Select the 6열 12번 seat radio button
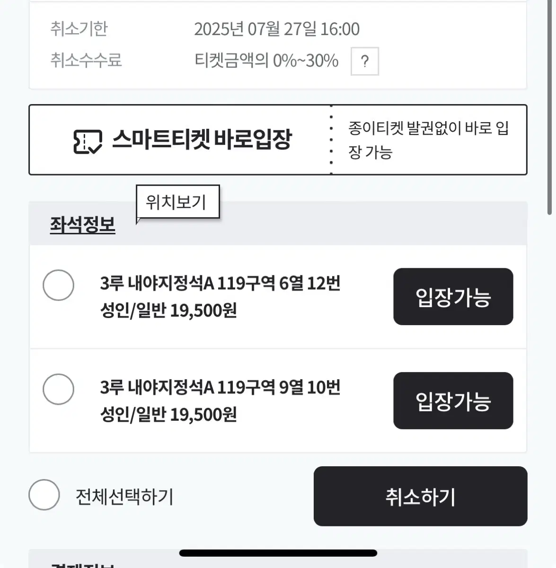This screenshot has height=568, width=556. pyautogui.click(x=58, y=285)
